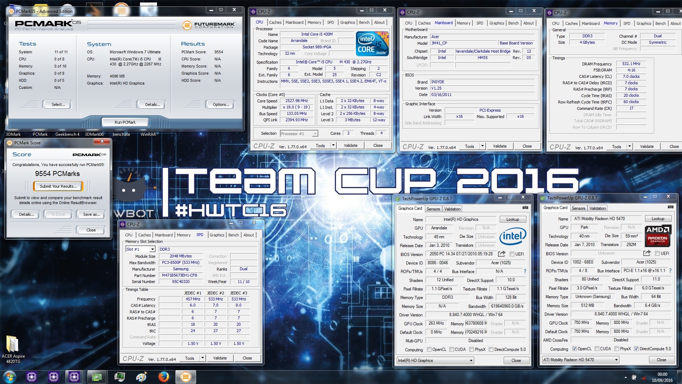This screenshot has width=682, height=384.
Task: Click Options button in PCMark05
Action: coord(221,105)
